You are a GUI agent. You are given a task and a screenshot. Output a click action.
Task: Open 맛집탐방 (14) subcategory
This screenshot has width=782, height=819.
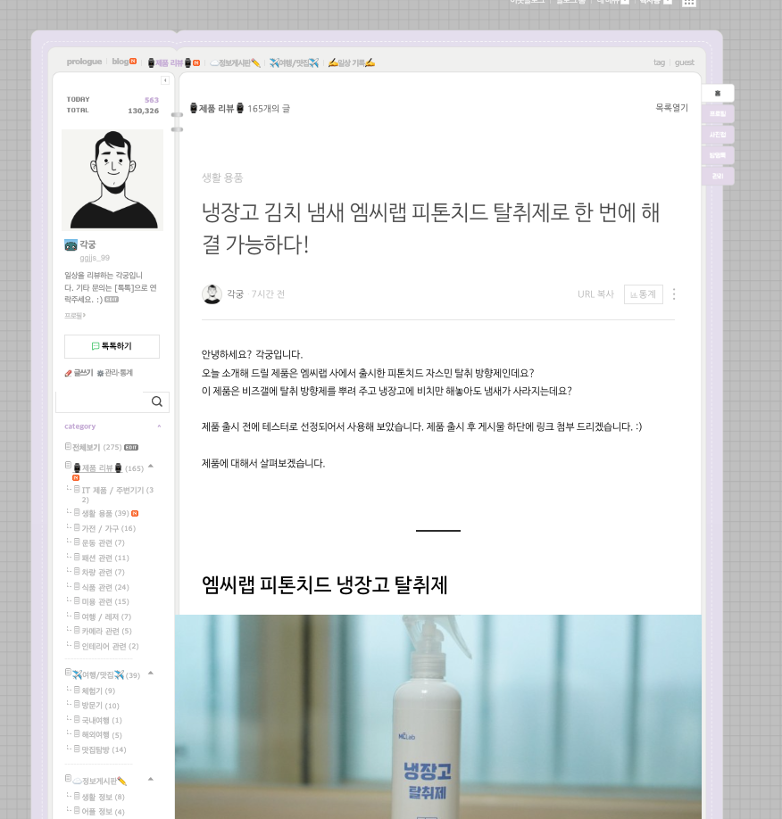pos(104,749)
